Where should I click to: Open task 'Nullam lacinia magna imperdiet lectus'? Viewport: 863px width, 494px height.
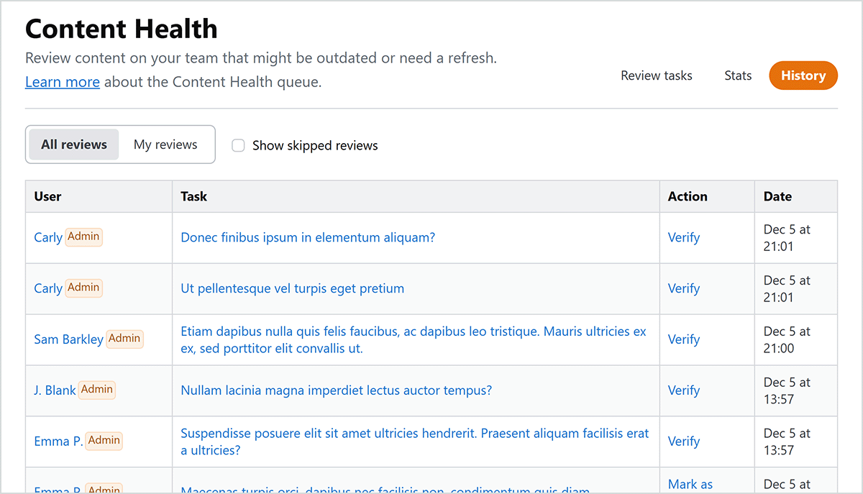[x=336, y=390]
